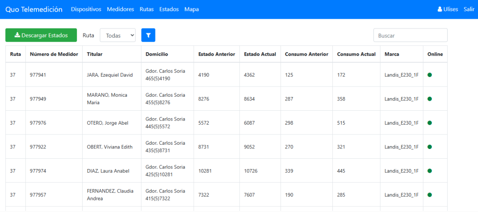Go to Medidores page
This screenshot has width=478, height=212.
(120, 9)
